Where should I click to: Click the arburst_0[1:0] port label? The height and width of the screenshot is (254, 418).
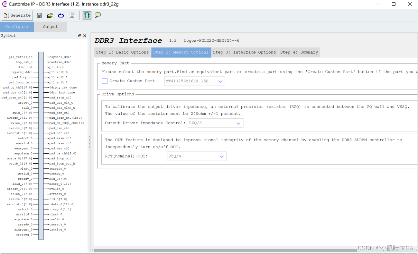[20, 204]
